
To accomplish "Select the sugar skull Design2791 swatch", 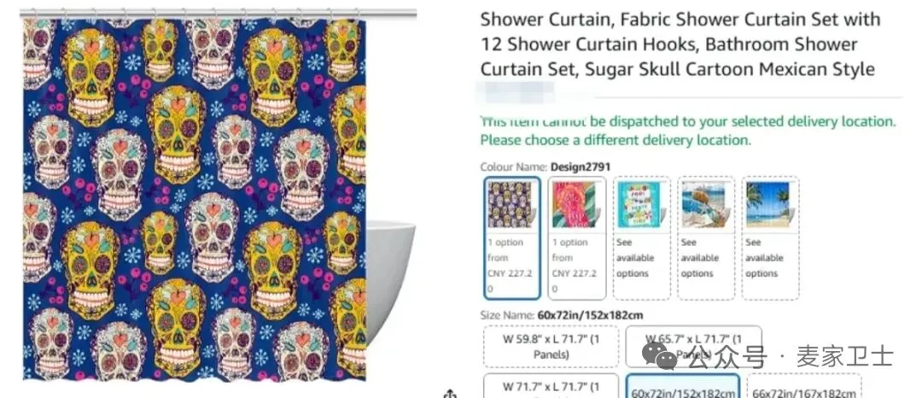I will (513, 237).
